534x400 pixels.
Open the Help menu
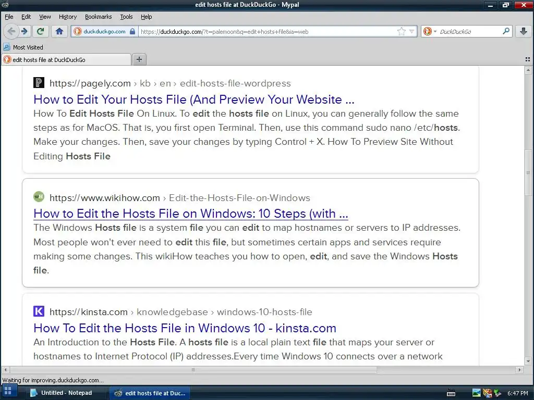(x=147, y=17)
